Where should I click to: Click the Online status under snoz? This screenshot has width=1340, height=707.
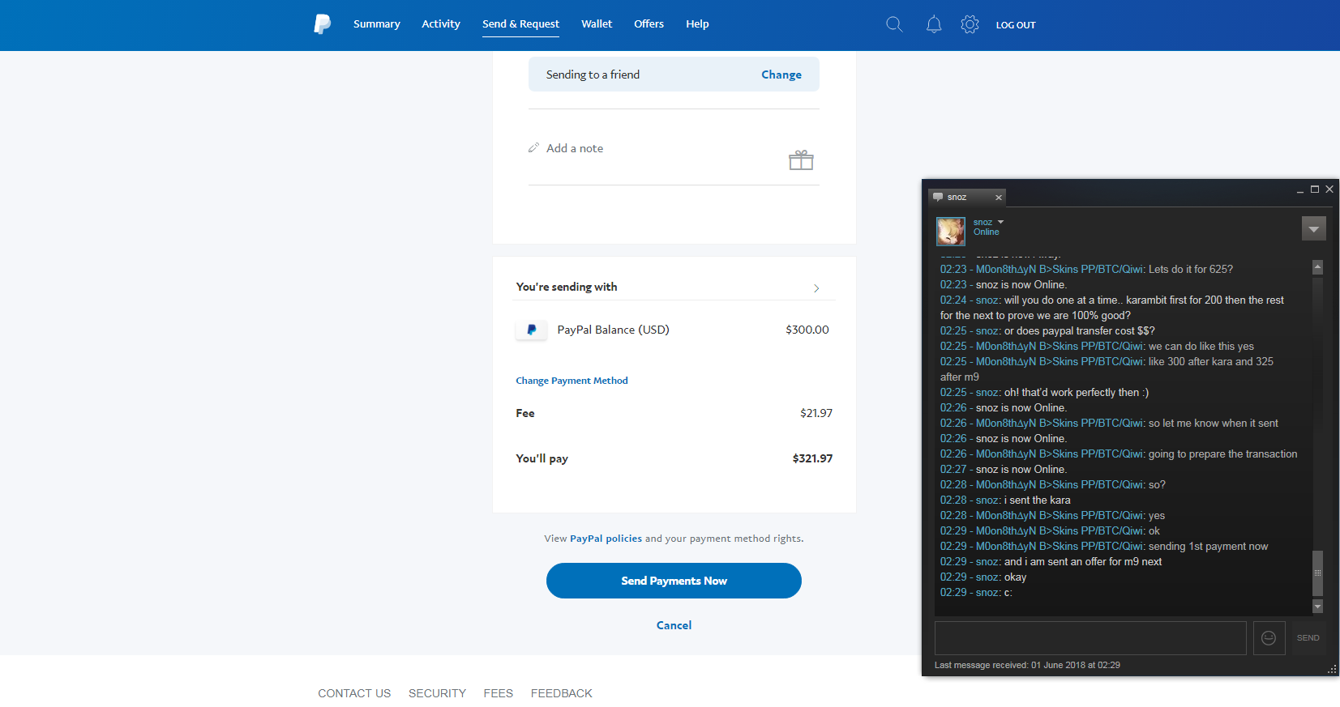click(987, 232)
